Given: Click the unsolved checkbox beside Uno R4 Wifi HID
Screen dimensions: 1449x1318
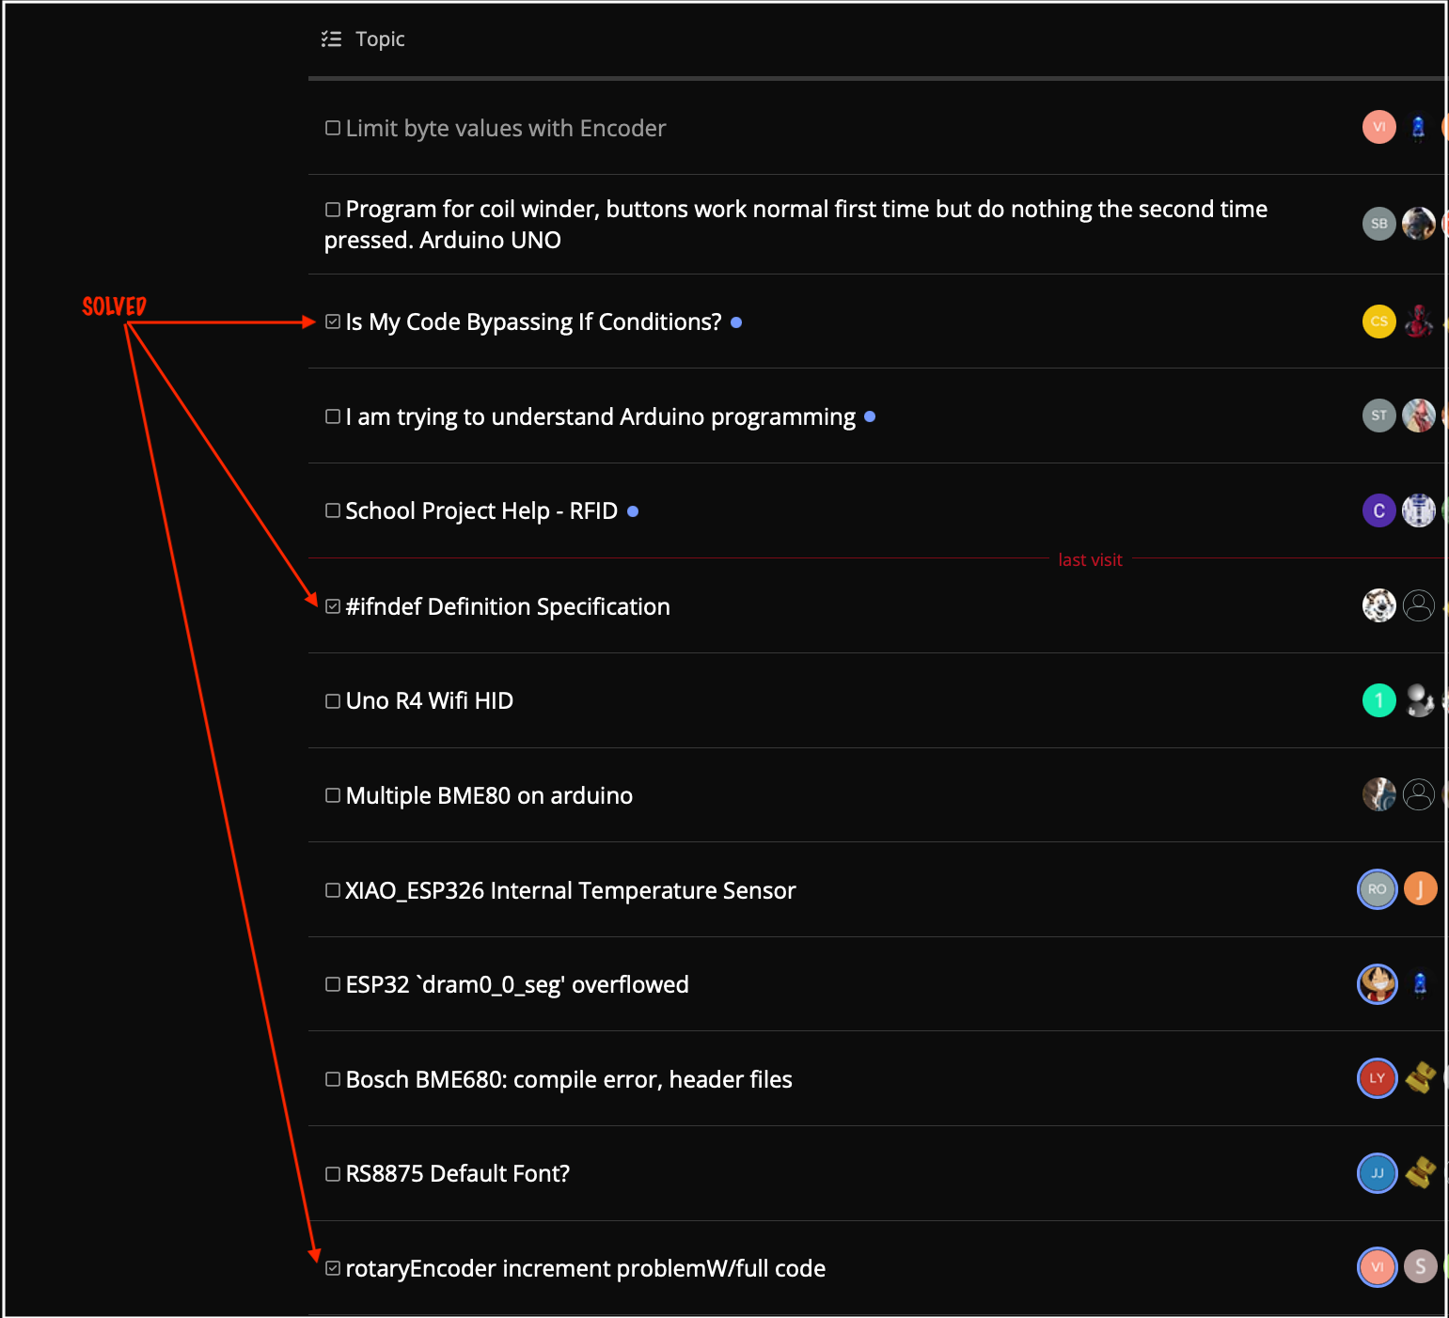Looking at the screenshot, I should [x=333, y=701].
